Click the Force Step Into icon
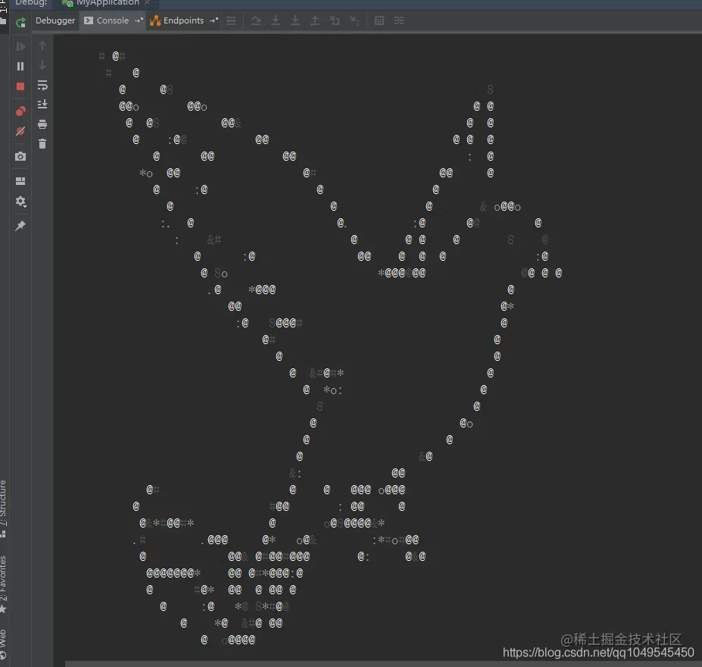 coord(295,20)
